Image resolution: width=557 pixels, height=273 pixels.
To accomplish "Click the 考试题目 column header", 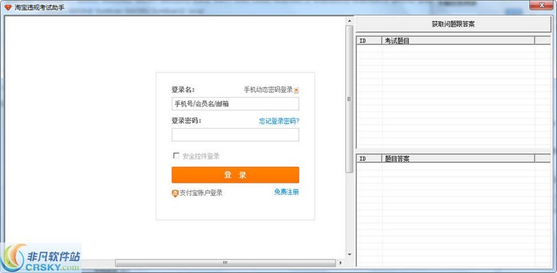I will click(x=458, y=41).
